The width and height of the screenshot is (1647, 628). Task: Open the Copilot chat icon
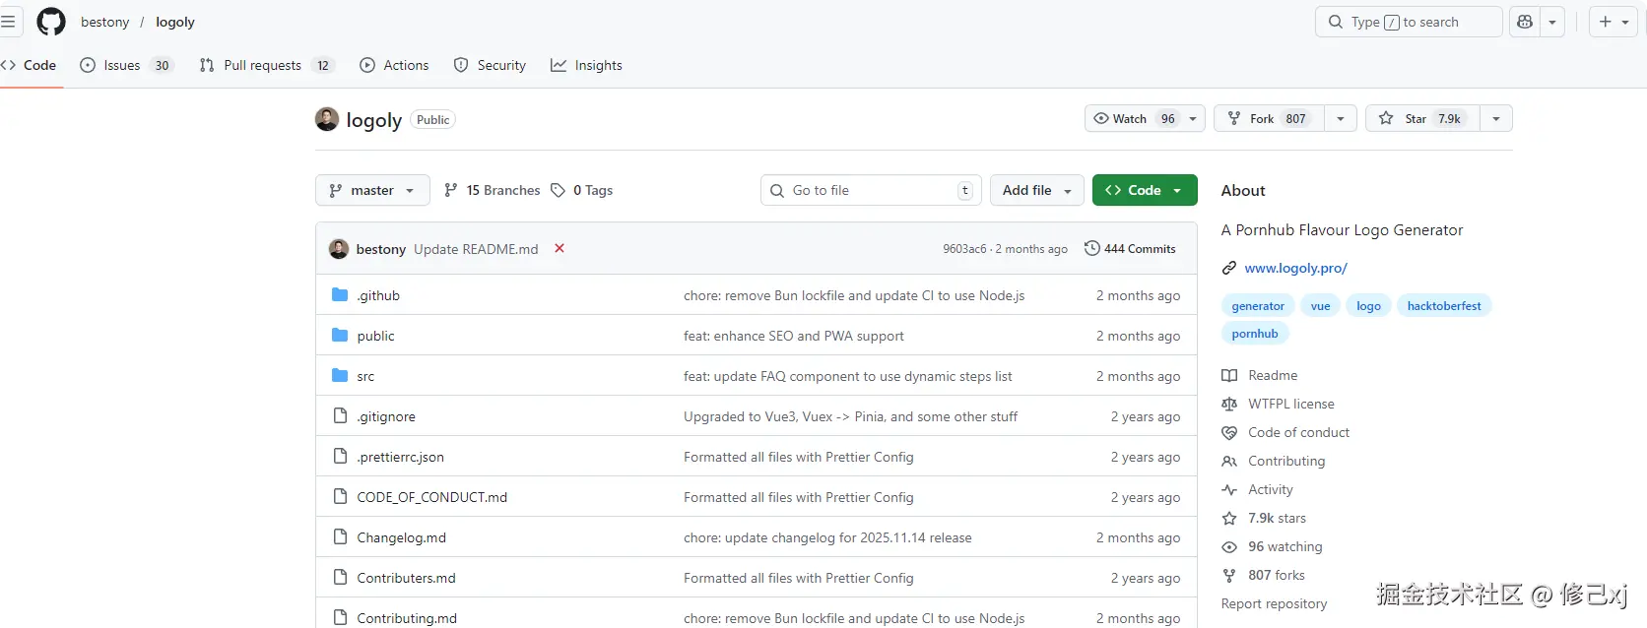pyautogui.click(x=1525, y=22)
